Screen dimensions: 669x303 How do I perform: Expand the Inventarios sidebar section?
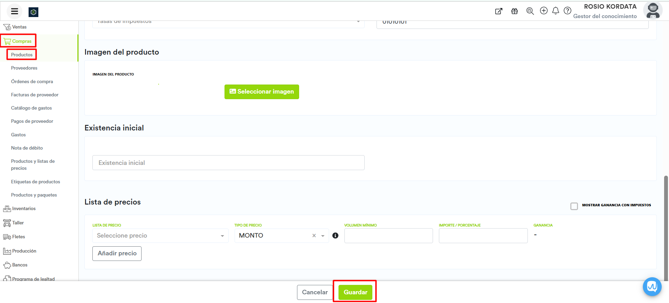coord(24,208)
